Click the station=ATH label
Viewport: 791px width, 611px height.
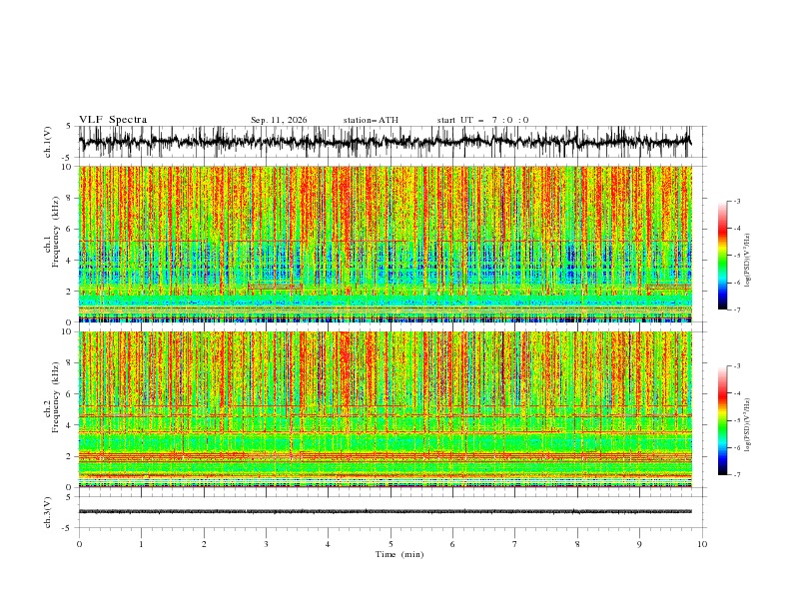coord(371,120)
